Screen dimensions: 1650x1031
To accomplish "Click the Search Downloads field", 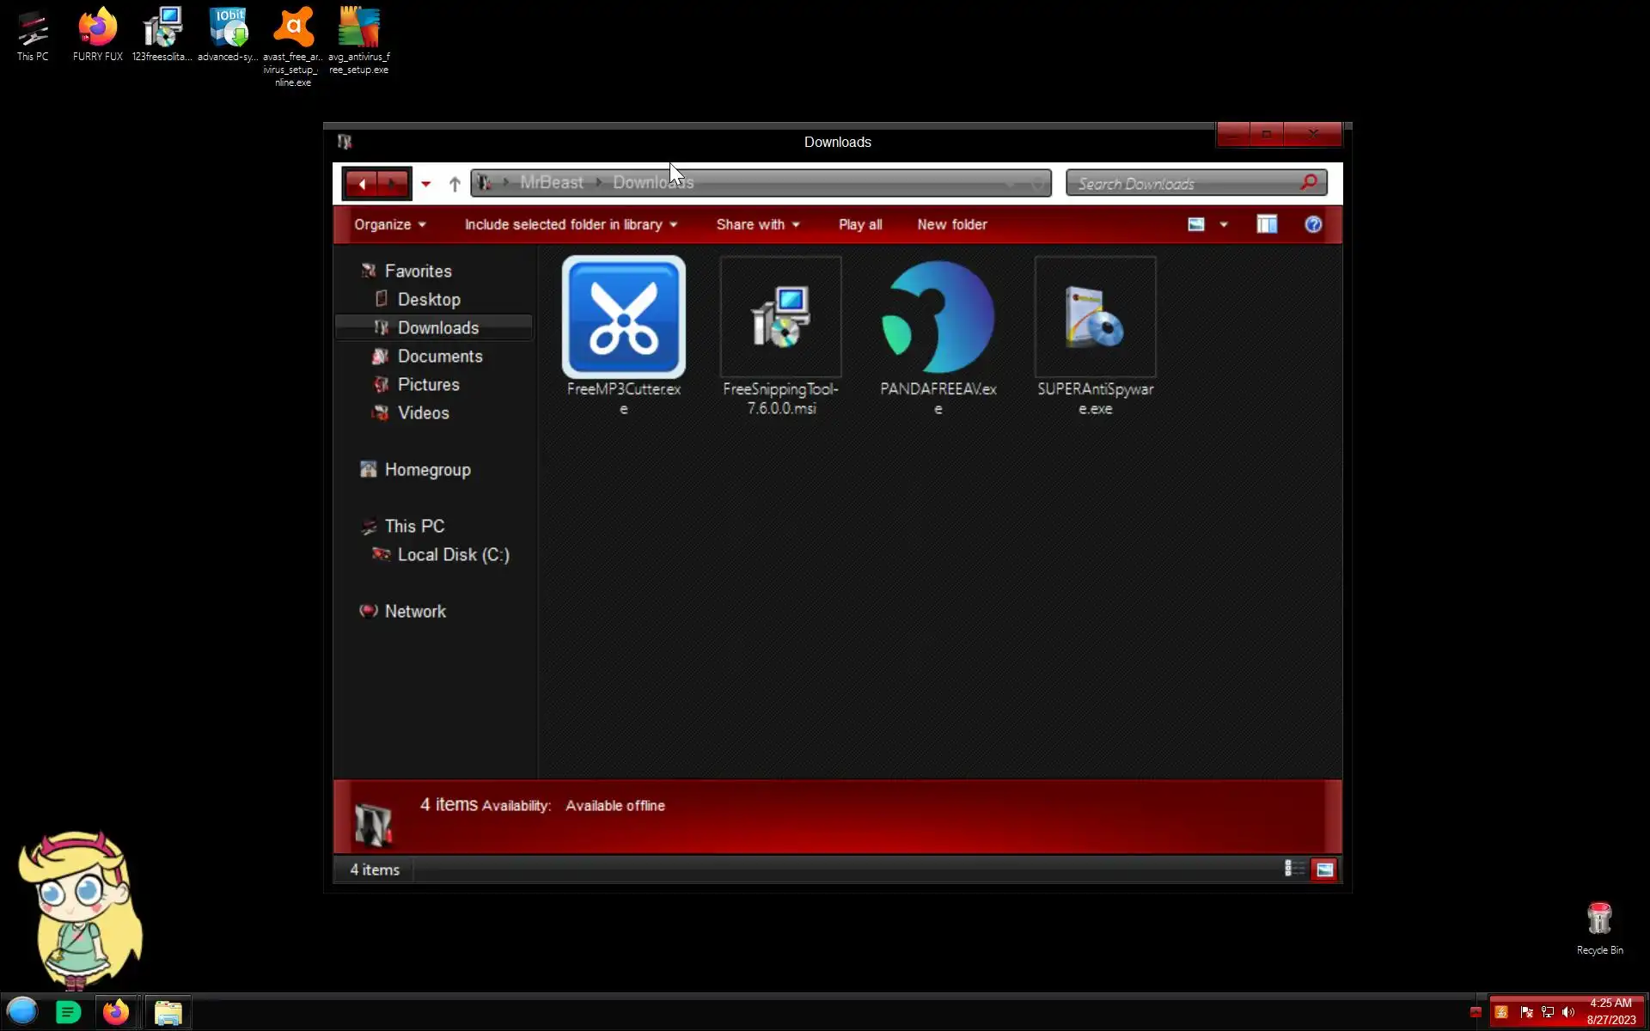I will [x=1186, y=184].
